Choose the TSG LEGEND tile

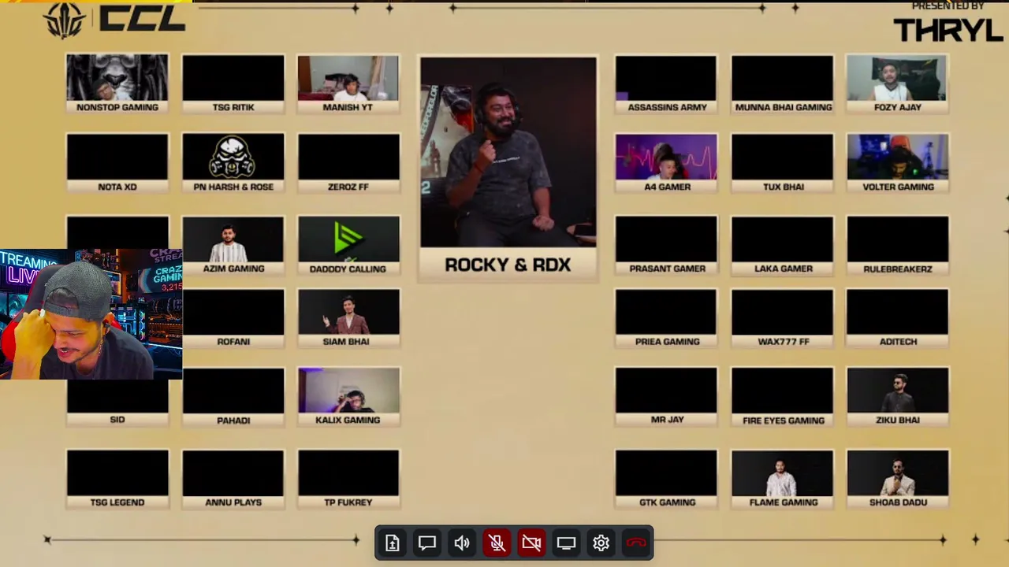point(117,479)
